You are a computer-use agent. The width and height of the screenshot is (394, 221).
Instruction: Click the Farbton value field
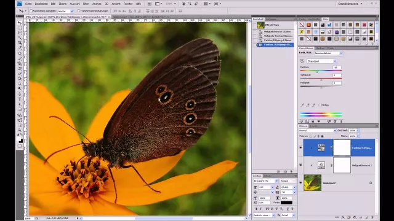pos(337,68)
